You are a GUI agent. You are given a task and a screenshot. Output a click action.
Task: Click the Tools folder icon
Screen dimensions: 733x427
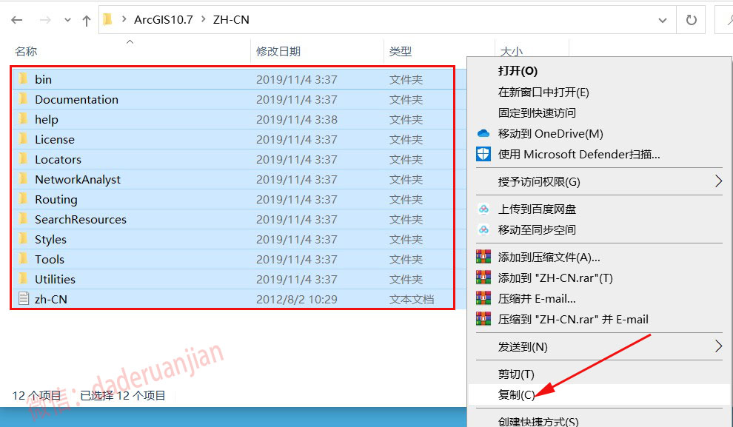[23, 259]
